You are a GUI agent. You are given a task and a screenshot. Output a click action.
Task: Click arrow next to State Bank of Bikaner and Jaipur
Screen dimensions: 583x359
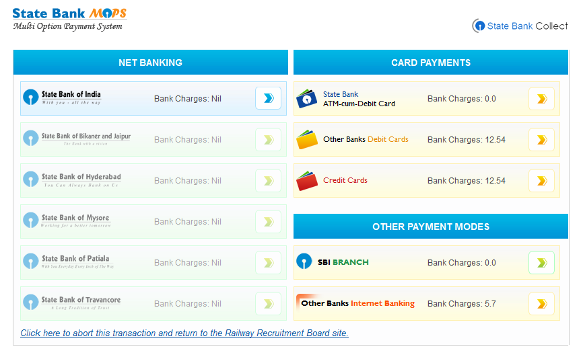pos(268,140)
